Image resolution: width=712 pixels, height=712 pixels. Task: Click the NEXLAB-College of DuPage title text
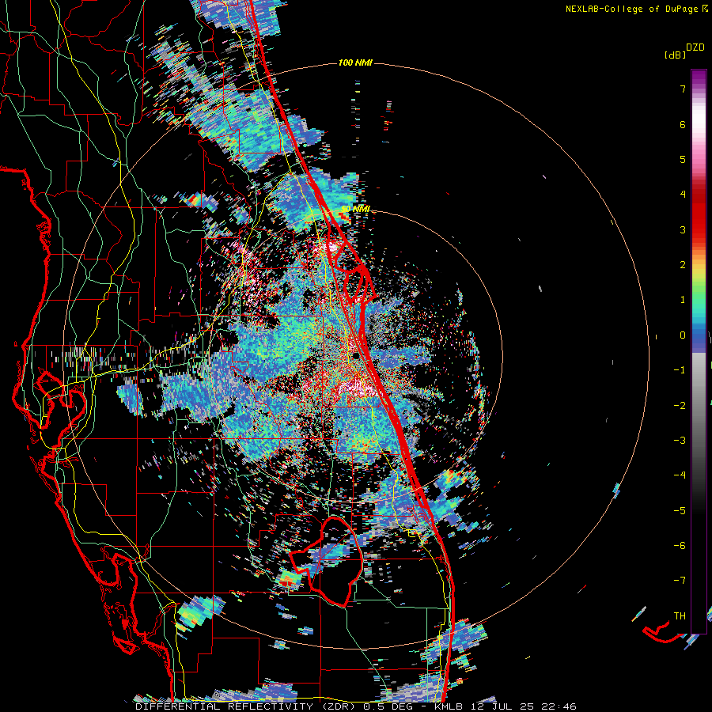coord(635,9)
